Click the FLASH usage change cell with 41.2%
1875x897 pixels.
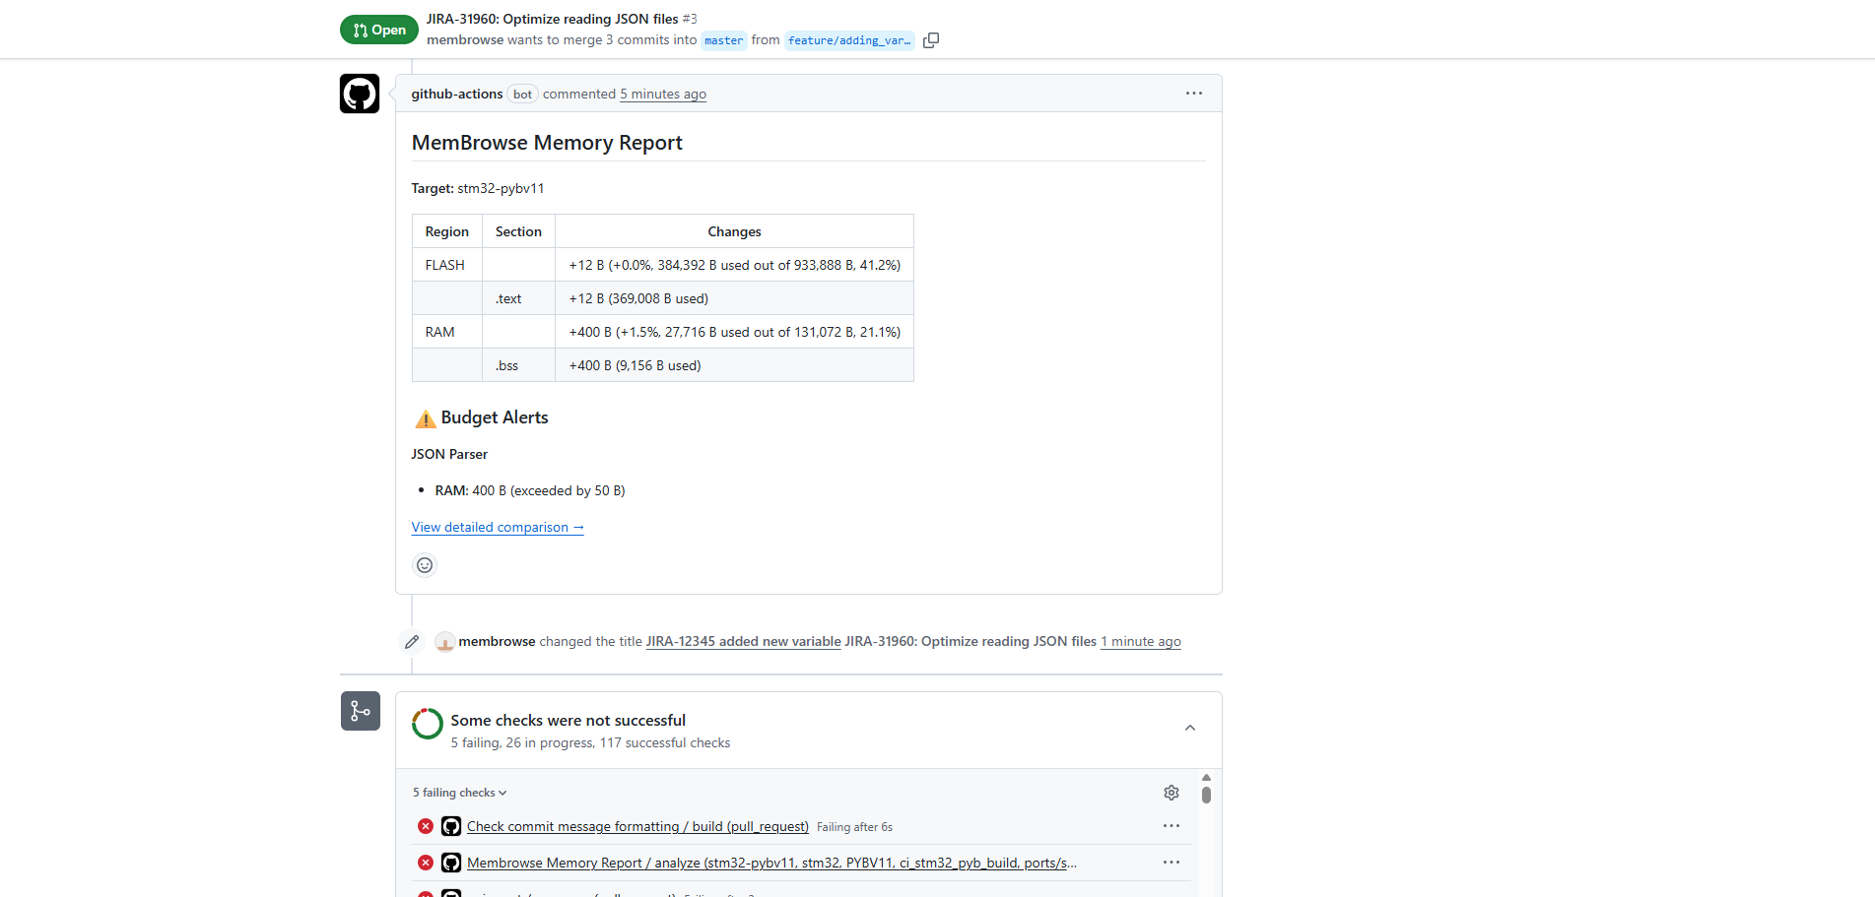pyautogui.click(x=734, y=265)
